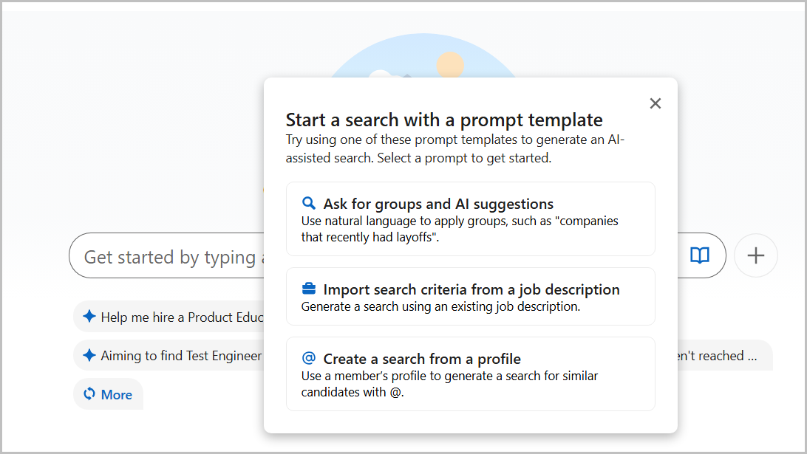Click the magnifier icon for groups suggestions
The height and width of the screenshot is (454, 807).
(309, 203)
